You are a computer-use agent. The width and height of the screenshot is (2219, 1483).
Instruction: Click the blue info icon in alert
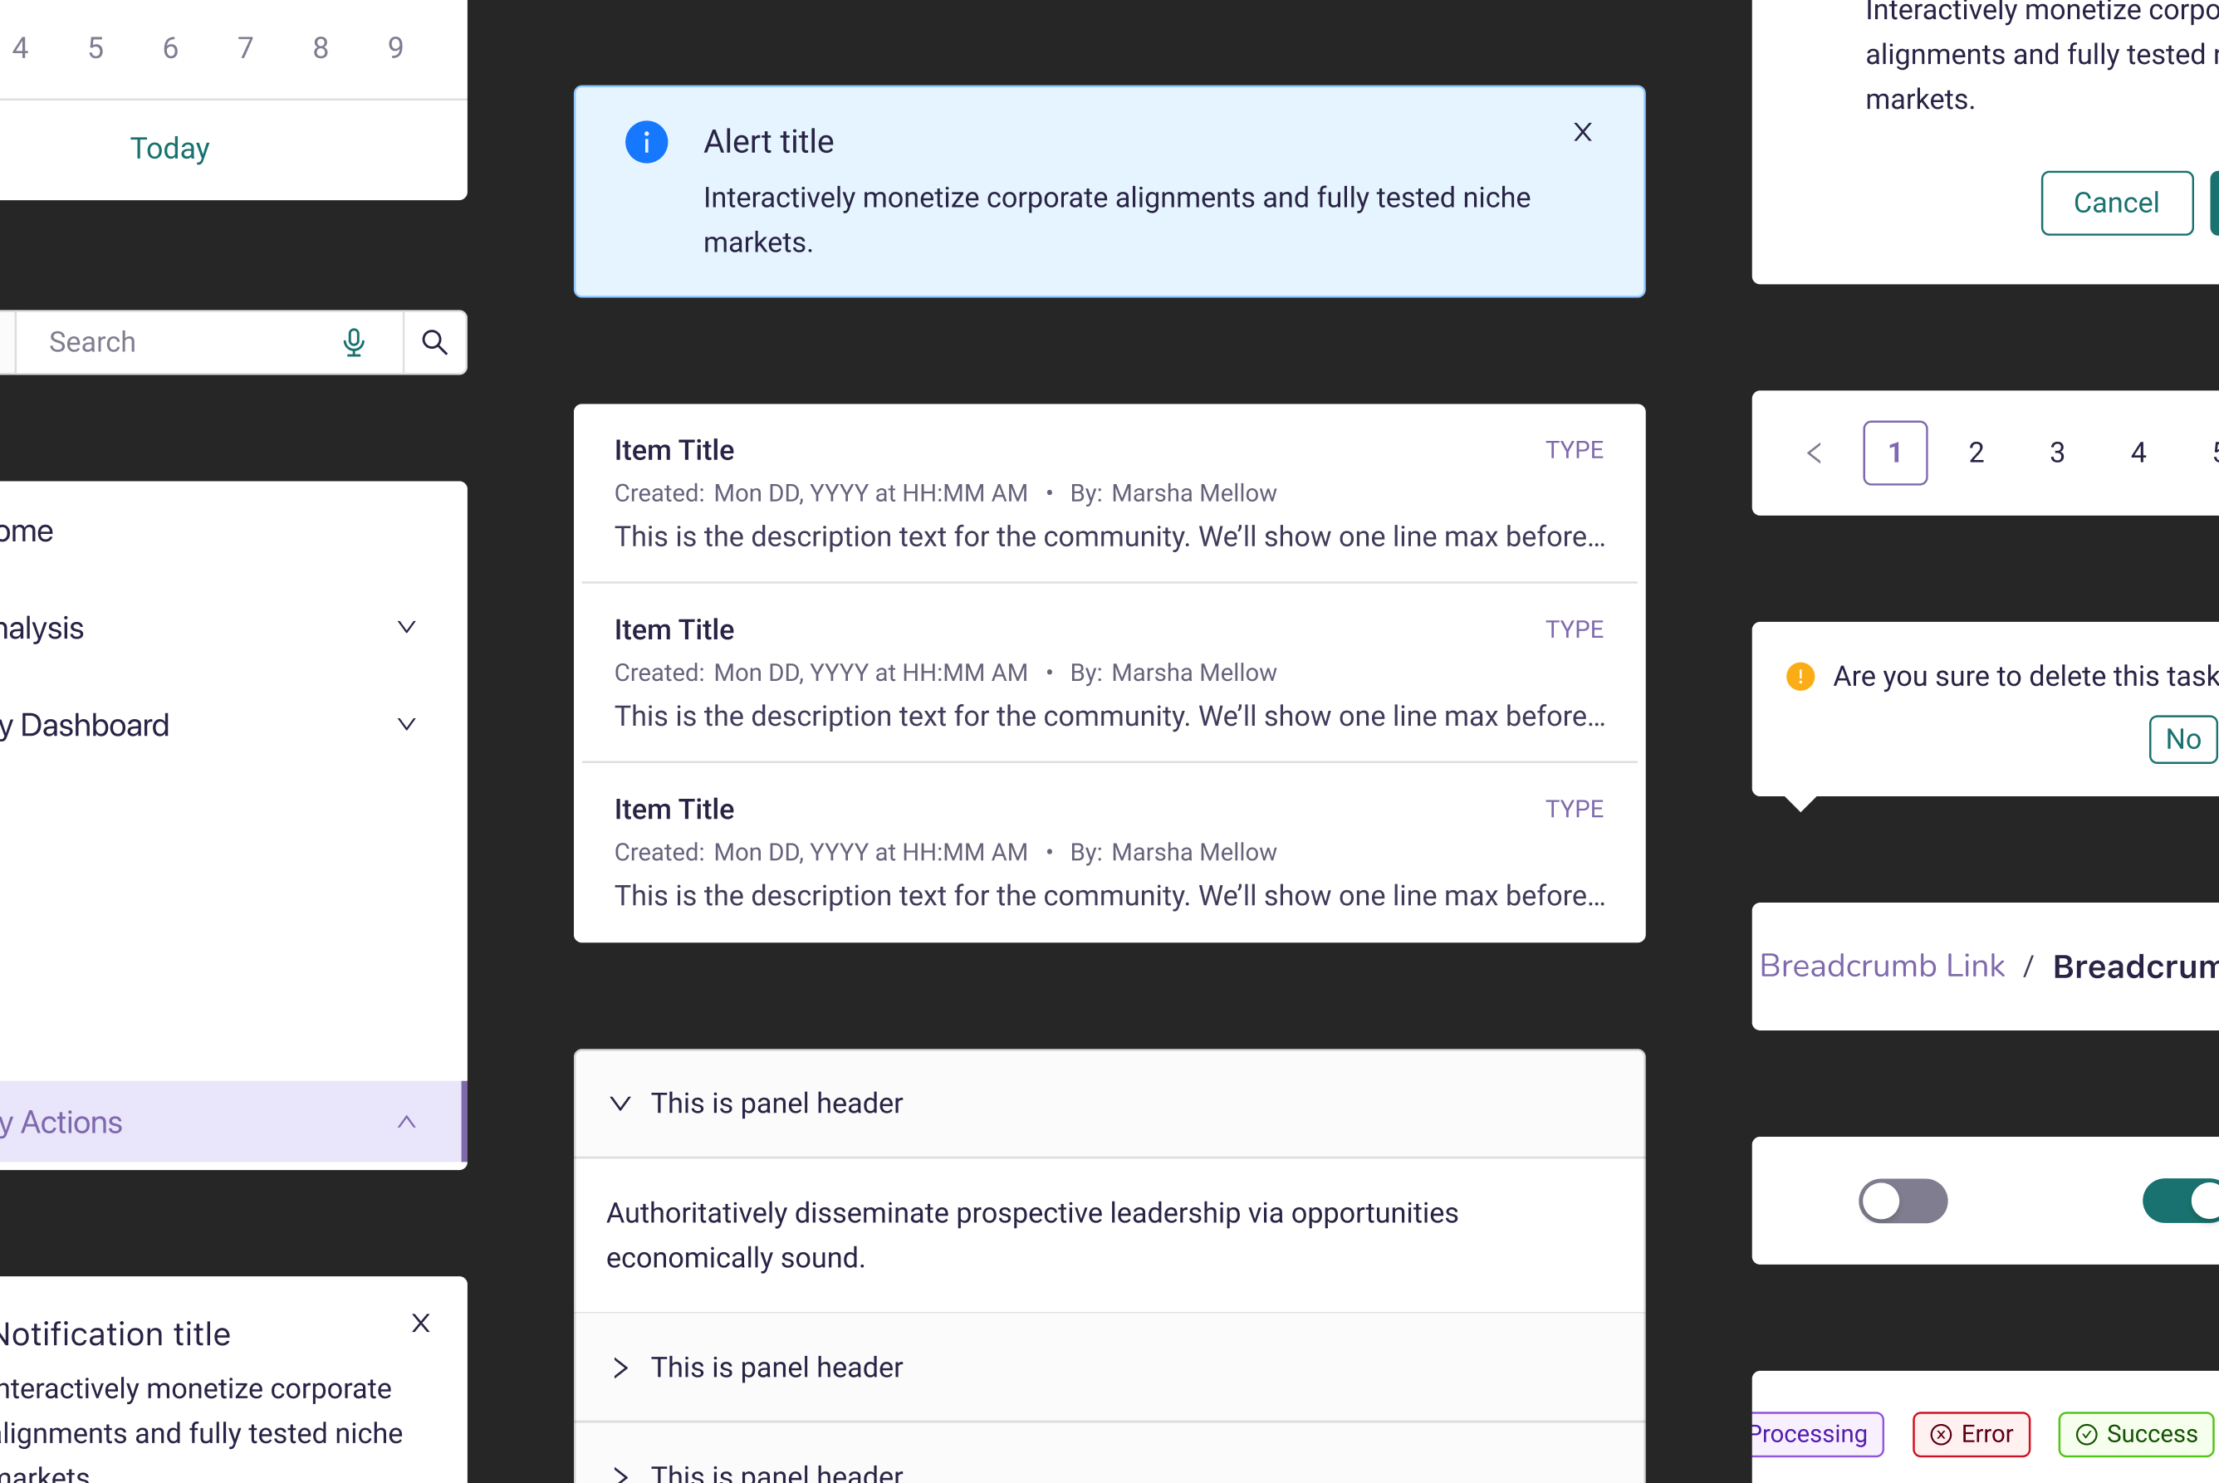click(x=646, y=143)
